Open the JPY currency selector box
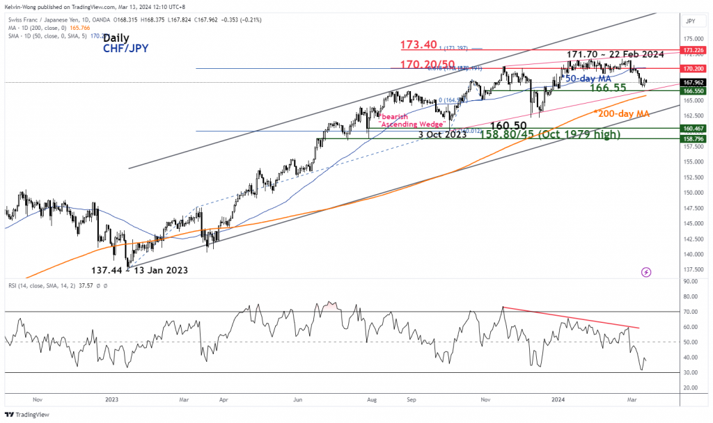This screenshot has height=423, width=713. (x=690, y=21)
